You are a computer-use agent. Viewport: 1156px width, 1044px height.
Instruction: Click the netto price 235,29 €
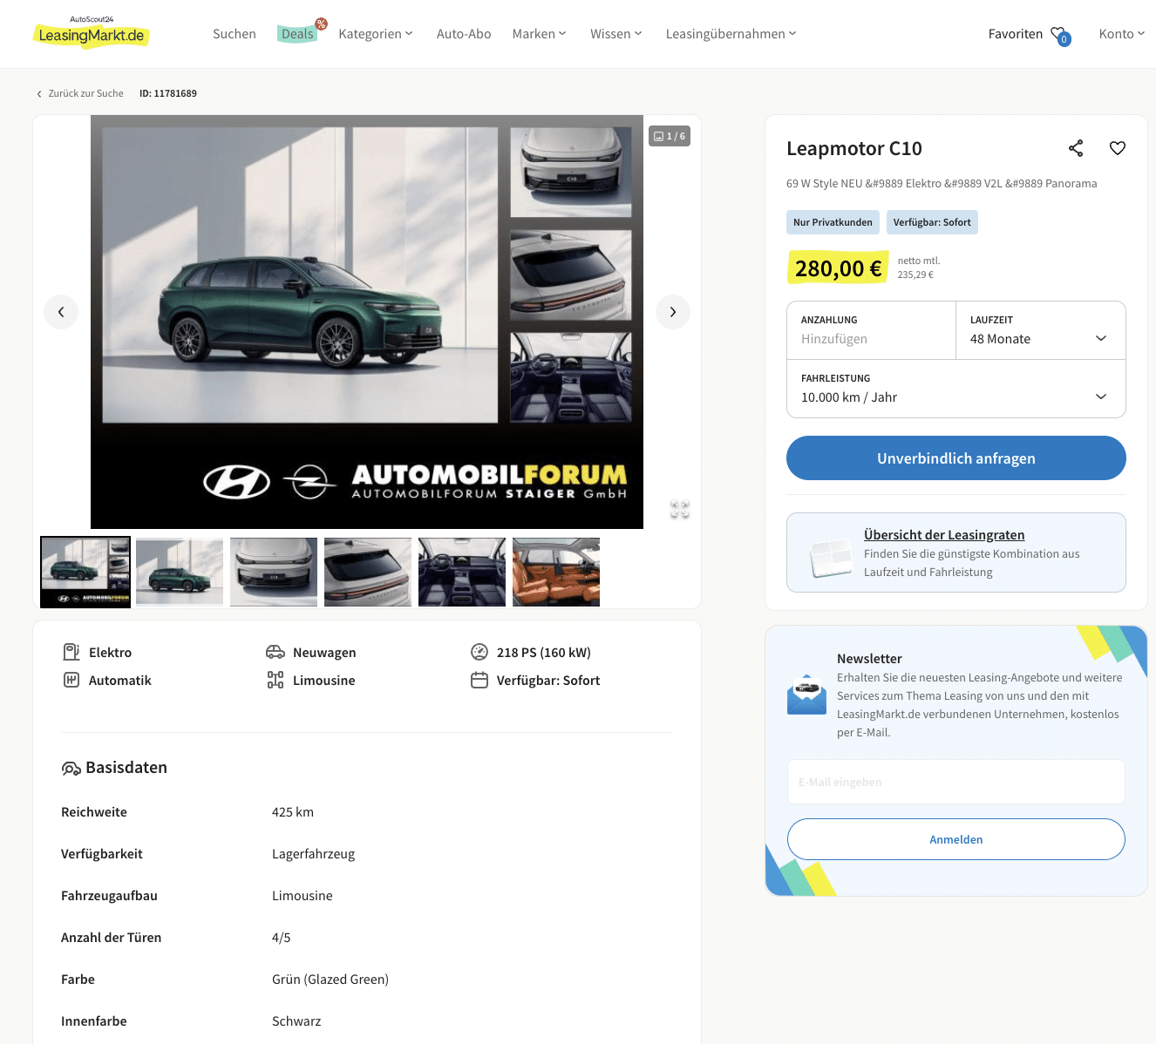tap(915, 275)
